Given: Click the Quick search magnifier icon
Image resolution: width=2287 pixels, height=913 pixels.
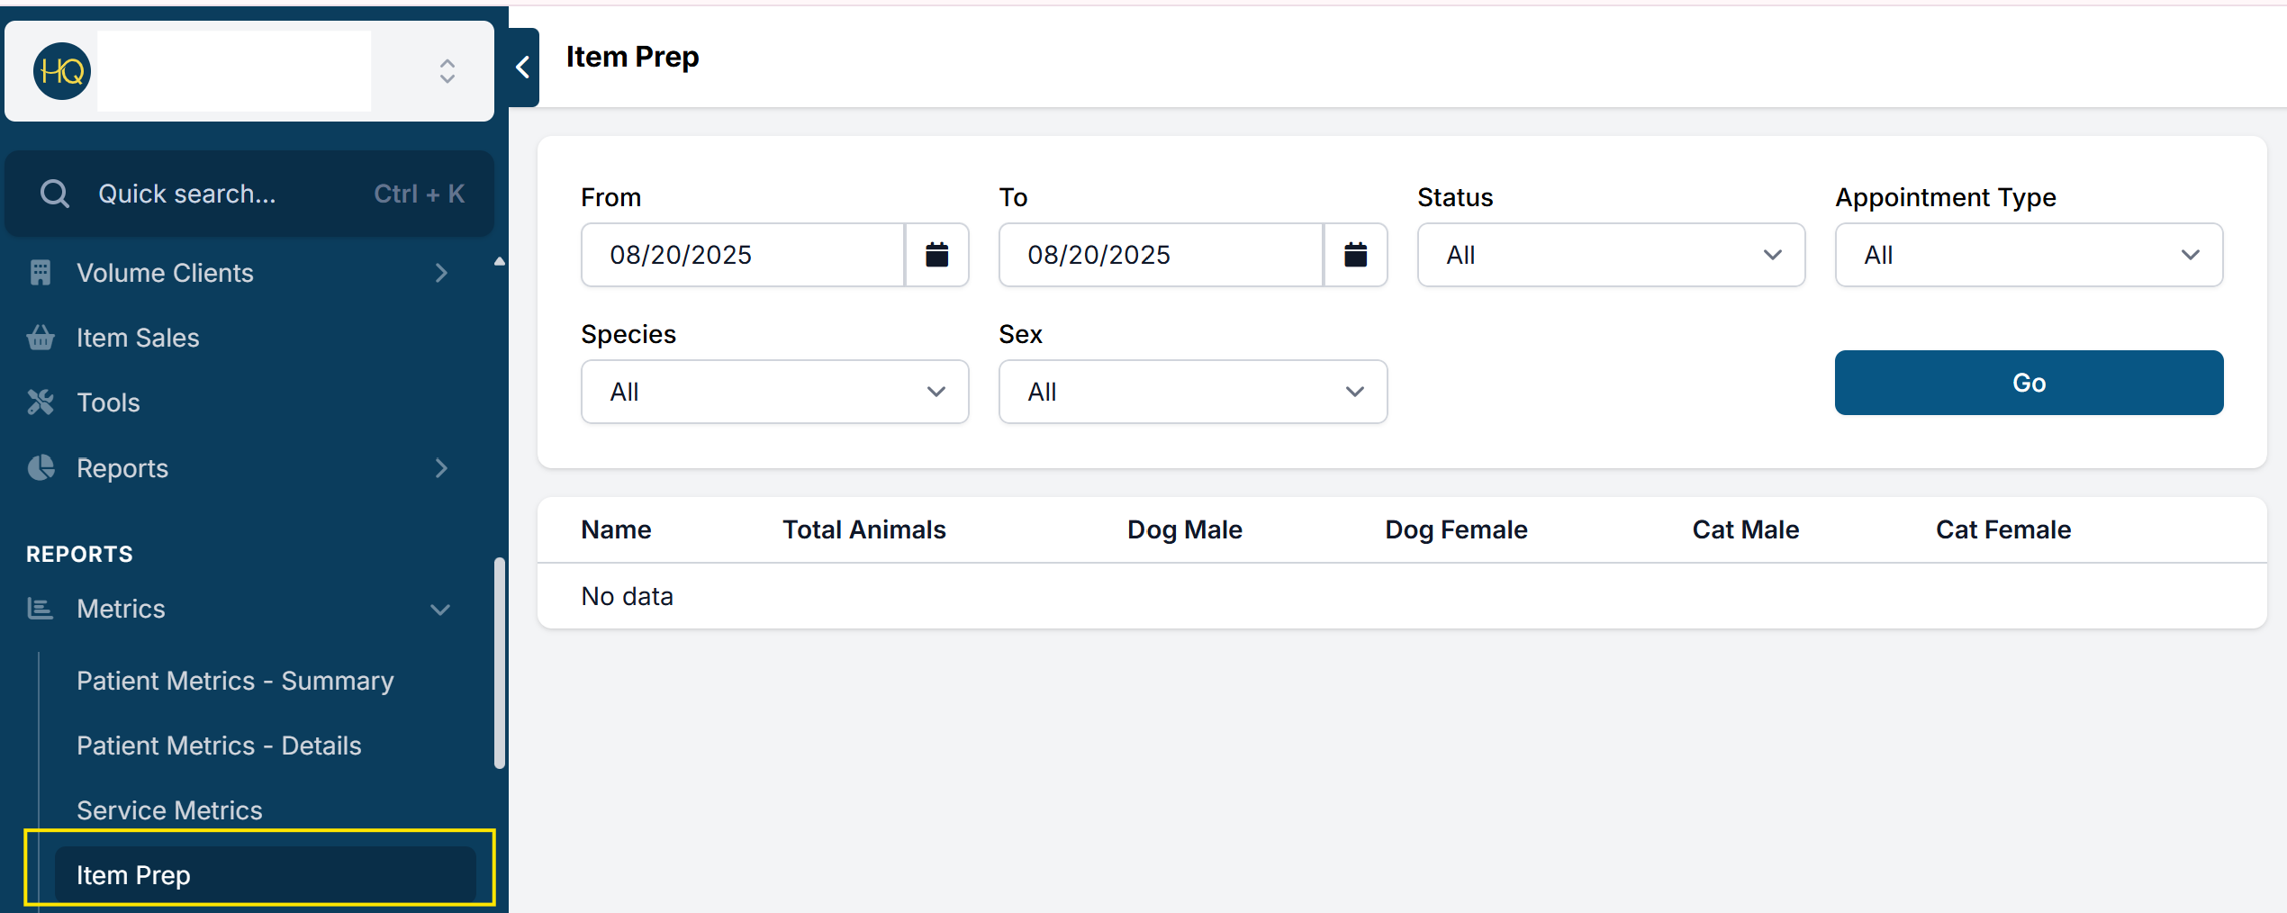Looking at the screenshot, I should pyautogui.click(x=55, y=194).
